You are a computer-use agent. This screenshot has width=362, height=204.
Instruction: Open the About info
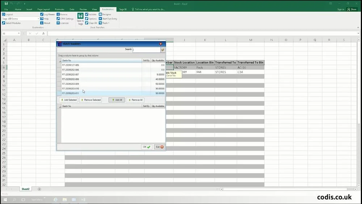click(45, 23)
